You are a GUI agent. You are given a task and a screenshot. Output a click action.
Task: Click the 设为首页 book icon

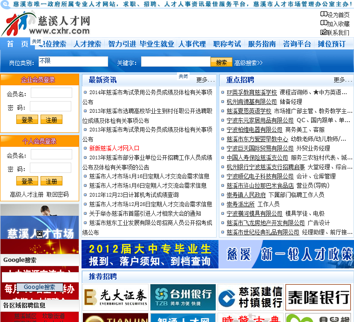point(324,14)
